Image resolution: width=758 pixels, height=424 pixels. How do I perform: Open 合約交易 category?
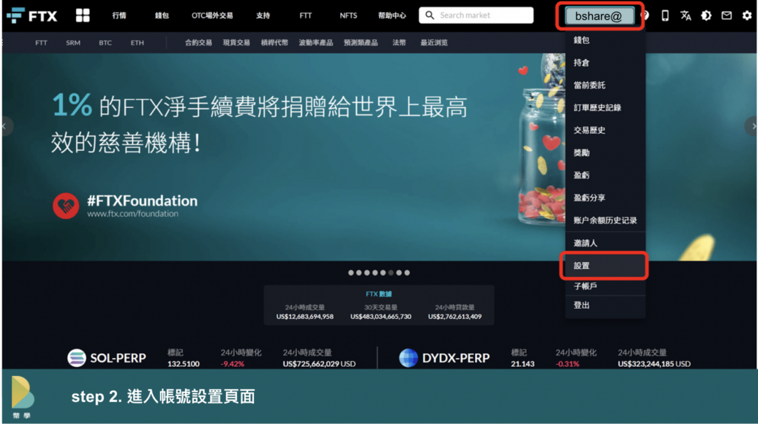coord(198,42)
